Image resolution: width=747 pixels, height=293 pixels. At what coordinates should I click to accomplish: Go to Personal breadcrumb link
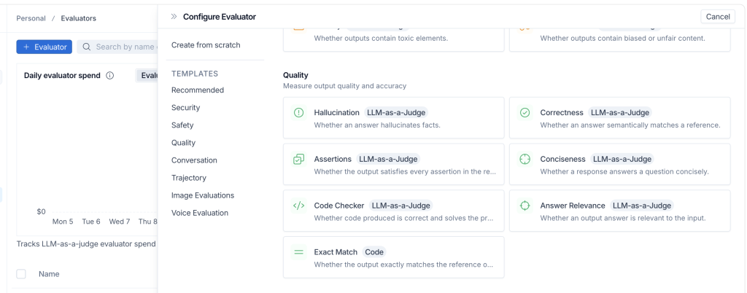(x=31, y=18)
